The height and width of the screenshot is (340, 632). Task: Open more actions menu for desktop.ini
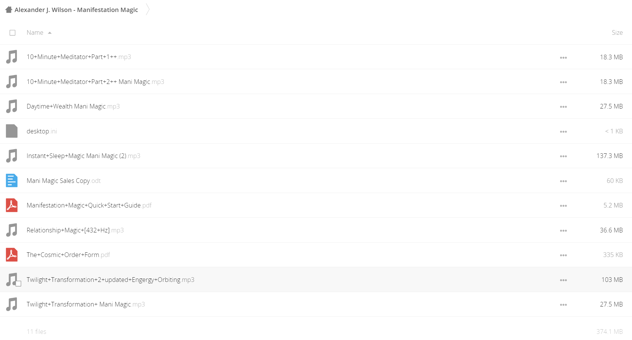[x=563, y=132]
